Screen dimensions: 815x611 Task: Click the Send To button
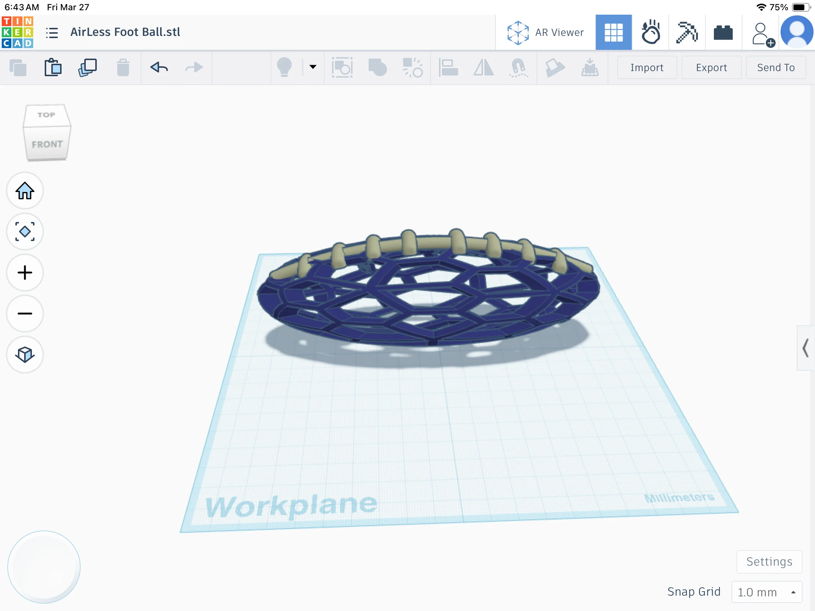click(x=775, y=67)
